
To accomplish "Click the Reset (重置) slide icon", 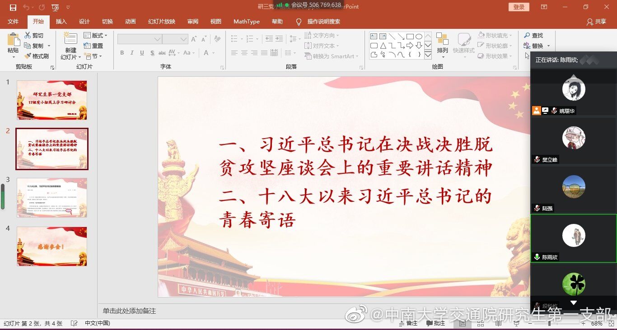I will tap(87, 46).
